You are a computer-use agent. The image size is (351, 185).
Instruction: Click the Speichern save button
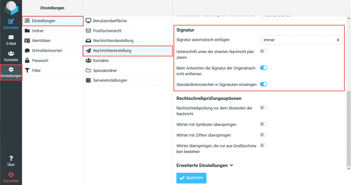[191, 178]
